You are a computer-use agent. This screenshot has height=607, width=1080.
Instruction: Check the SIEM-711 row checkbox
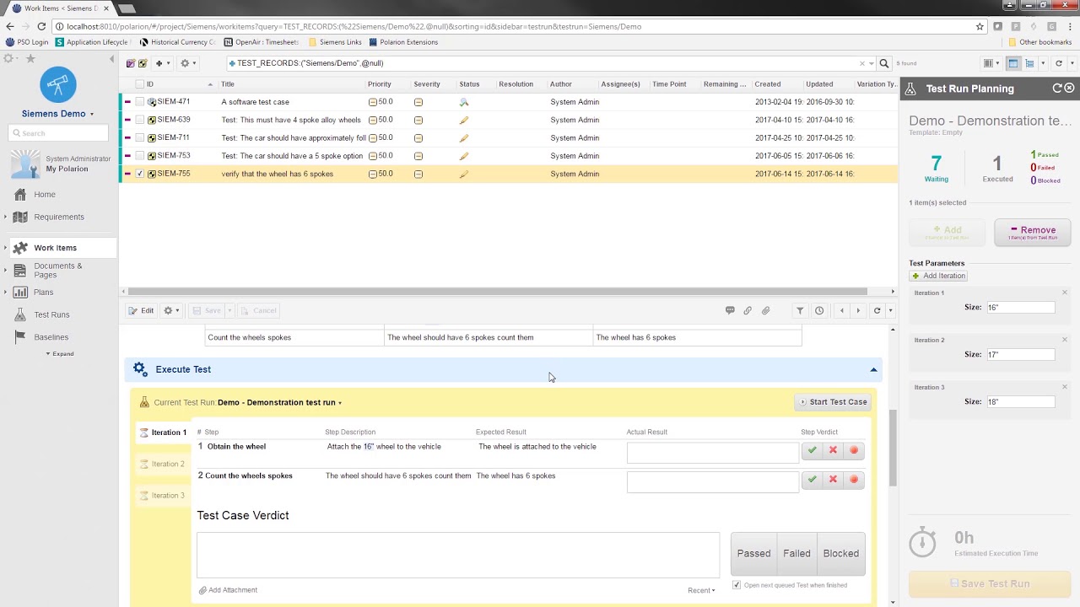point(140,137)
